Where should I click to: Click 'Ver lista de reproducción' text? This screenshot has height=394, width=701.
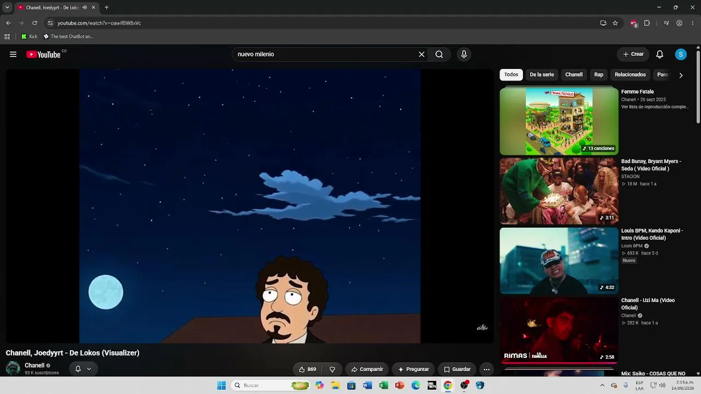click(655, 107)
